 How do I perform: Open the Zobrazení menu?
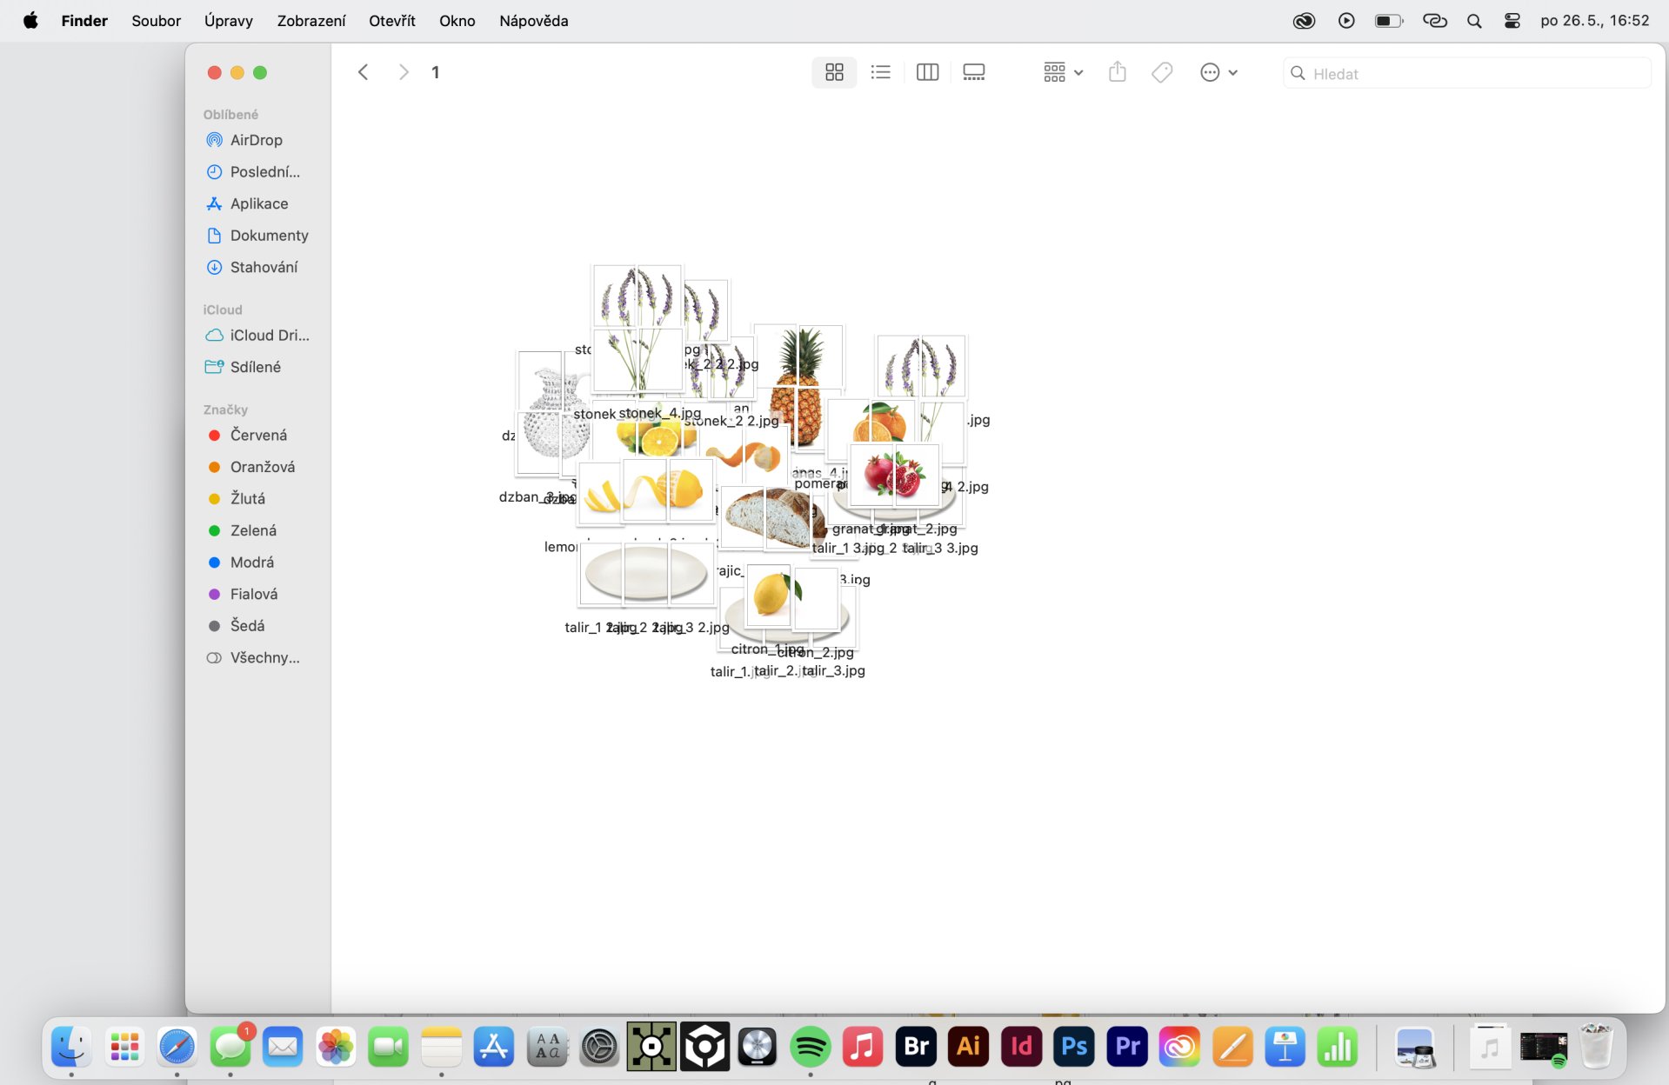tap(310, 21)
